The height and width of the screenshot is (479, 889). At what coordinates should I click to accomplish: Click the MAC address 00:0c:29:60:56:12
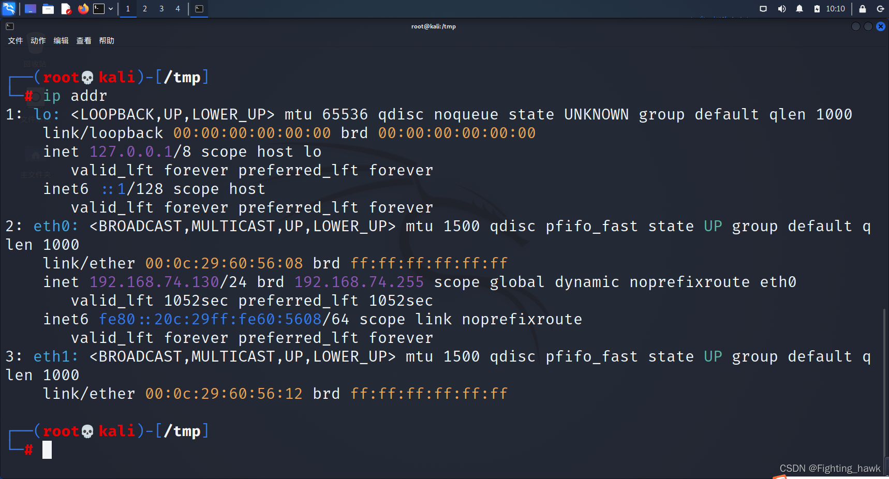(224, 394)
